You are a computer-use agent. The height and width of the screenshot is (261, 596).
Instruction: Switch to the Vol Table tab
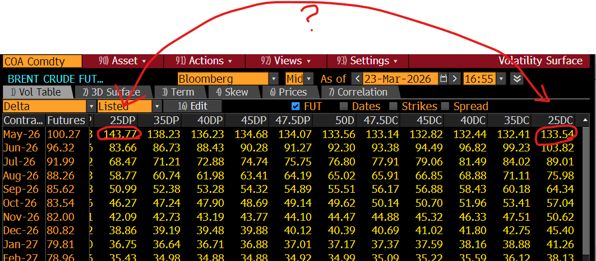click(36, 92)
